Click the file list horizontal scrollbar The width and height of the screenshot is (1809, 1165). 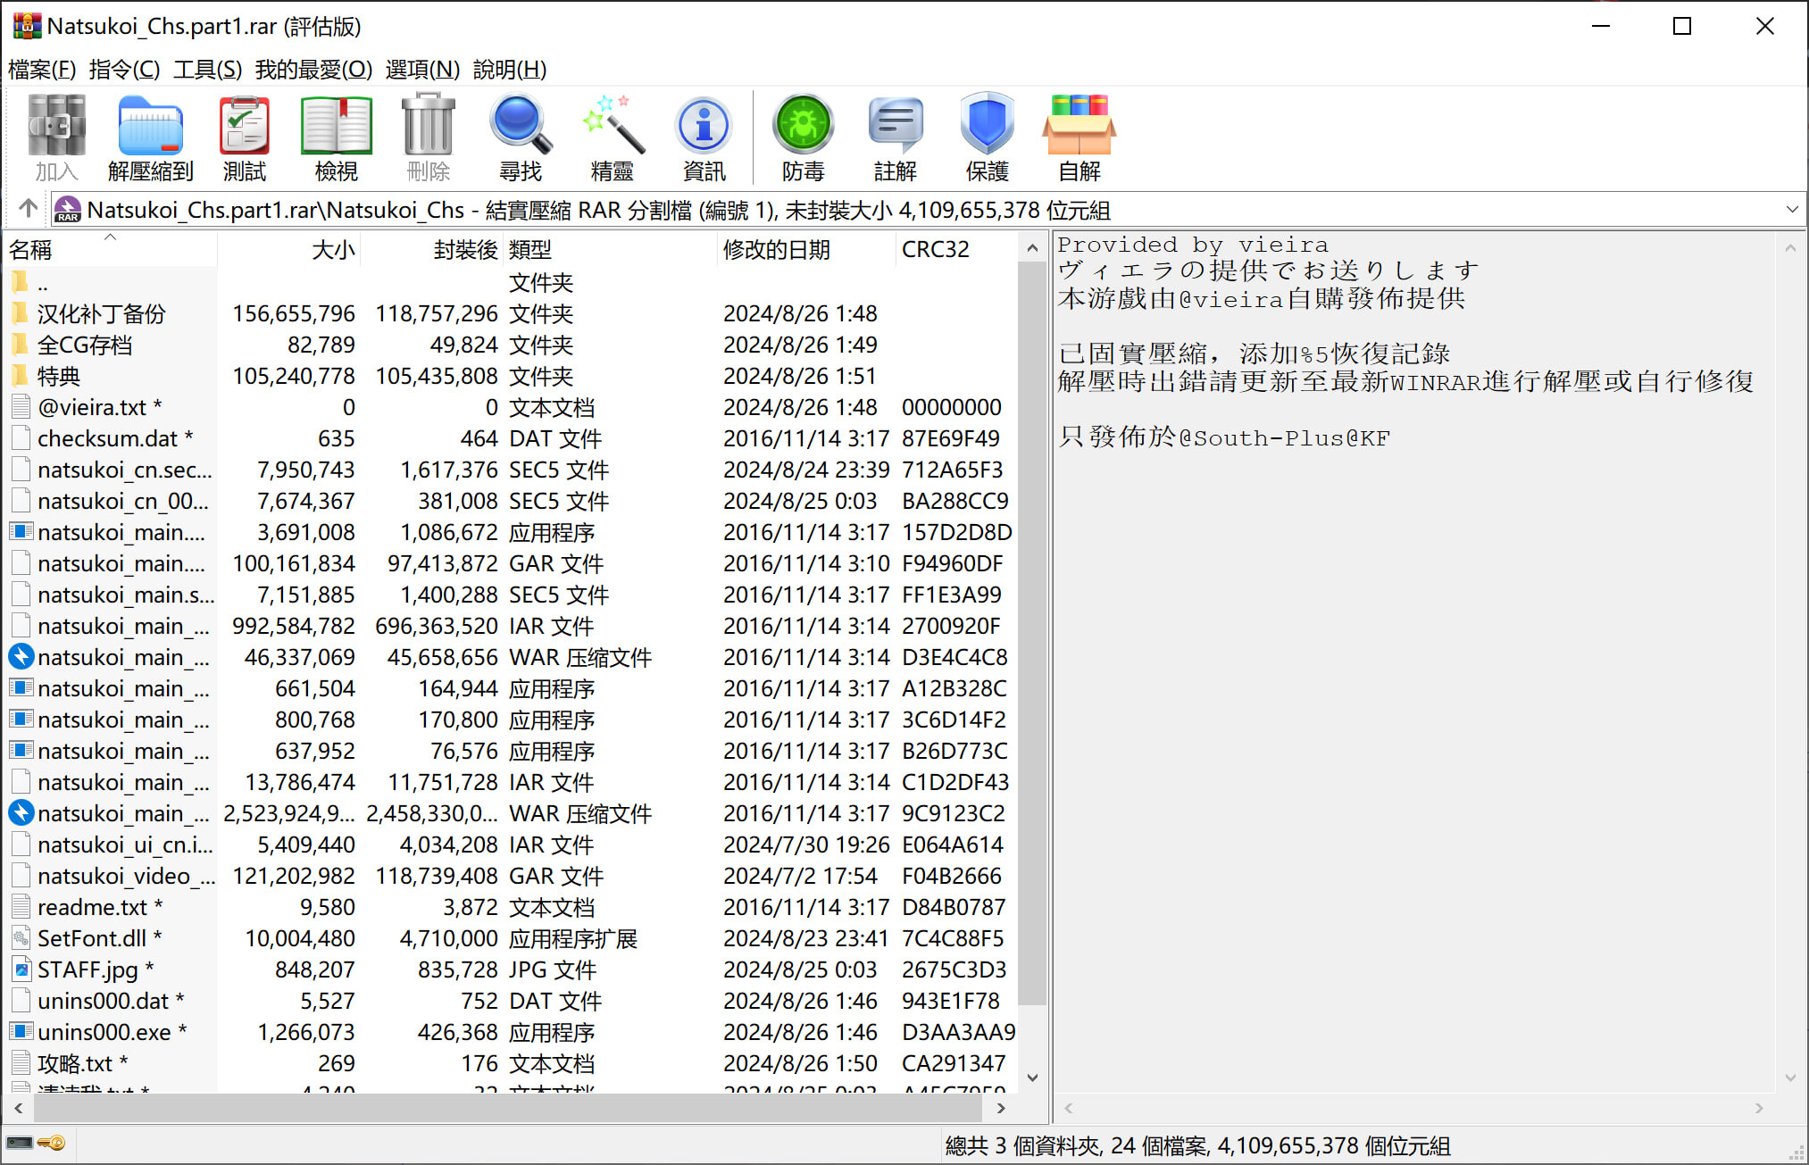coord(509,1108)
